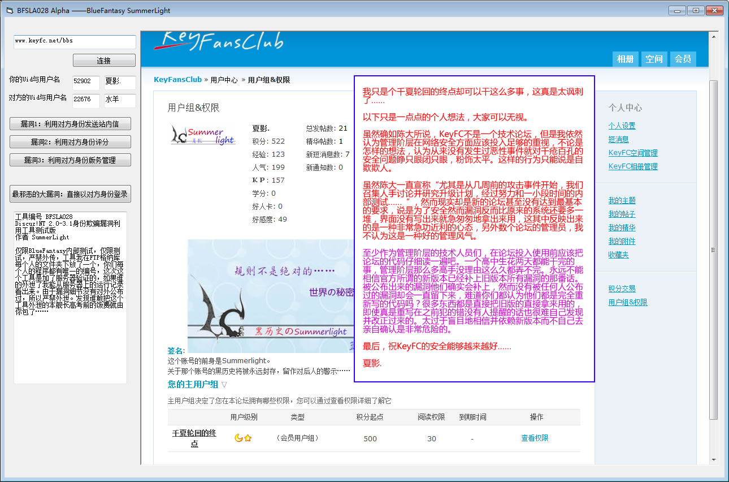
Task: Click browser scrollbar down arrow
Action: (x=713, y=459)
